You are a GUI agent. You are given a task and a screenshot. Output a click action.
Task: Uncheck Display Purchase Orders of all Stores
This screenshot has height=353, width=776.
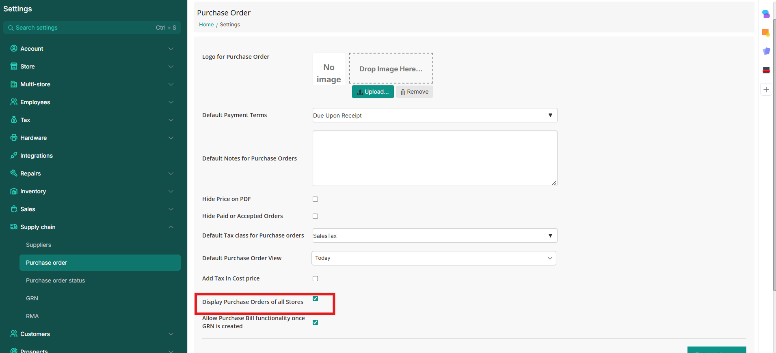pos(315,299)
